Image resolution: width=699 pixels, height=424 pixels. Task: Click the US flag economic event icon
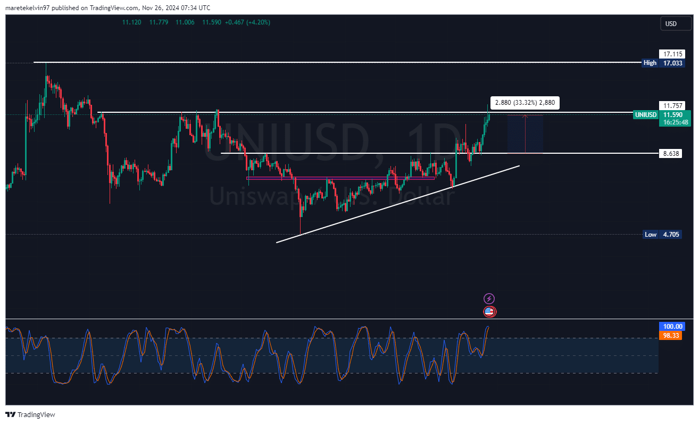[x=489, y=312]
